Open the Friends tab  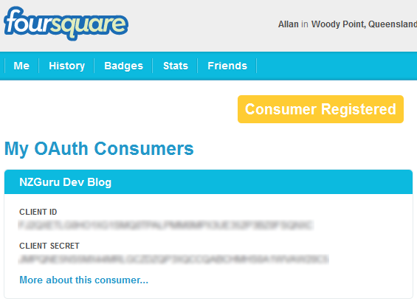coord(227,66)
